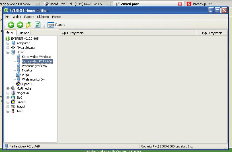Select the OpenGL tree label
The image size is (232, 152).
click(27, 84)
